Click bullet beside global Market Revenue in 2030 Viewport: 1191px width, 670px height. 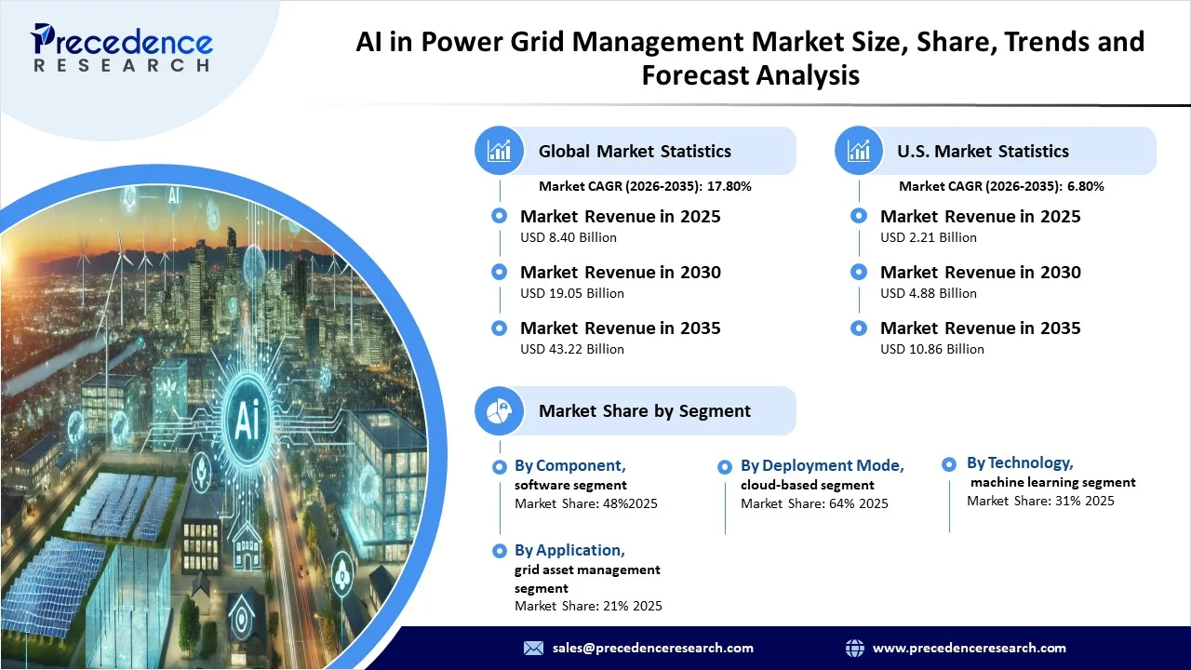pos(500,272)
